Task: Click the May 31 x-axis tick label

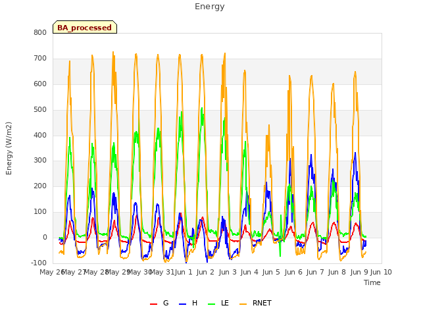Action: 162,272
